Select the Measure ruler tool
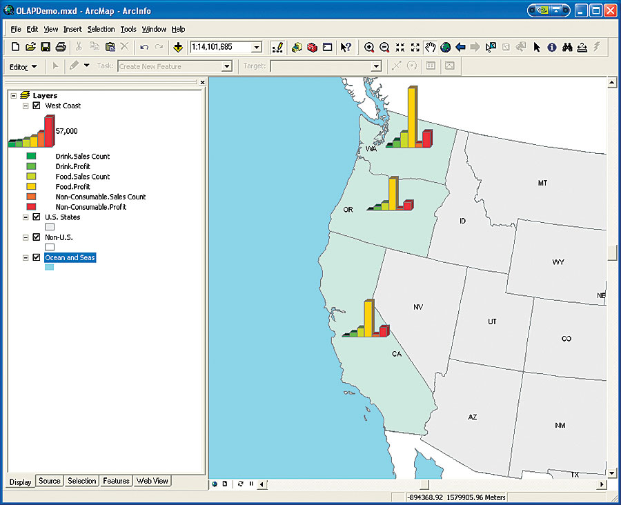Viewport: 621px width, 505px height. pyautogui.click(x=582, y=47)
